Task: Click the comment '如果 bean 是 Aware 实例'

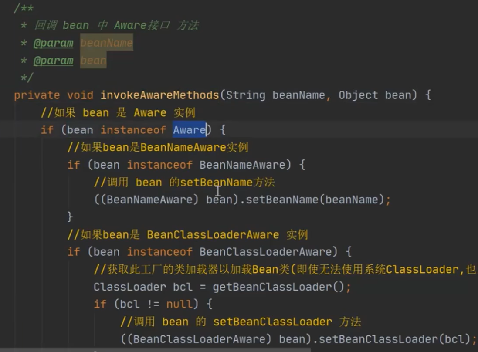Action: [x=118, y=112]
